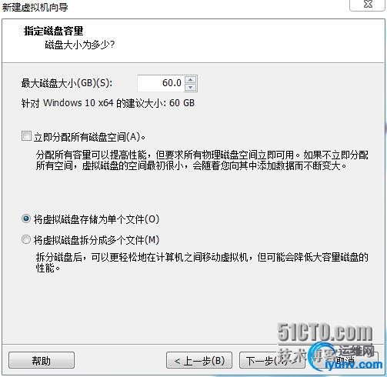This screenshot has width=387, height=377.
Task: Click the 51CTO.com watermark logo
Action: pyautogui.click(x=325, y=332)
